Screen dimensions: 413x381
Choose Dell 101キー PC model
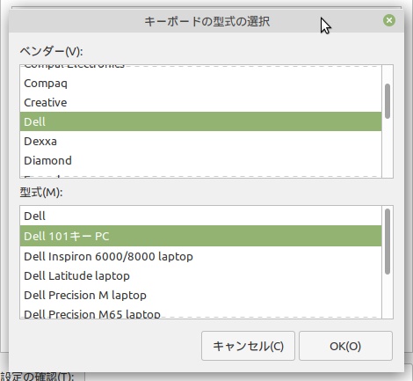200,236
